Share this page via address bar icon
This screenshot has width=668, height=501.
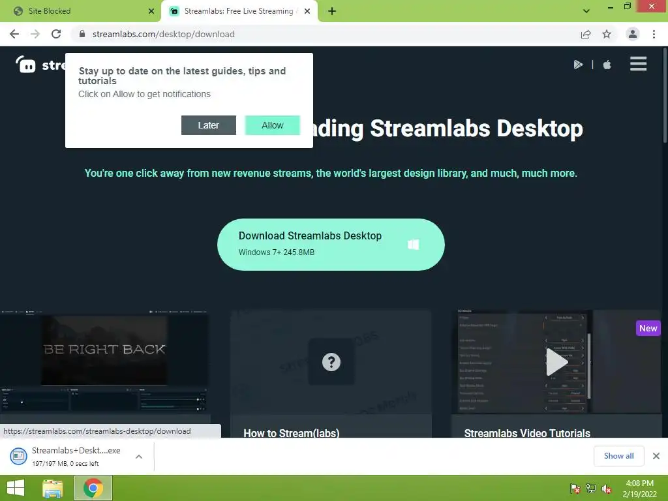[586, 34]
